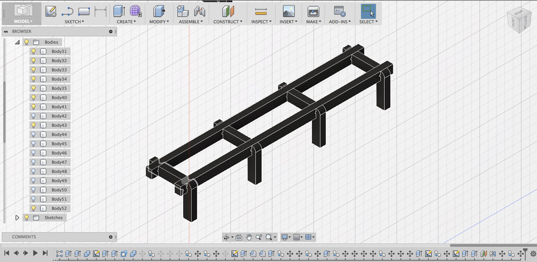
Task: Hide Body43 using its light bulb
Action: point(34,125)
